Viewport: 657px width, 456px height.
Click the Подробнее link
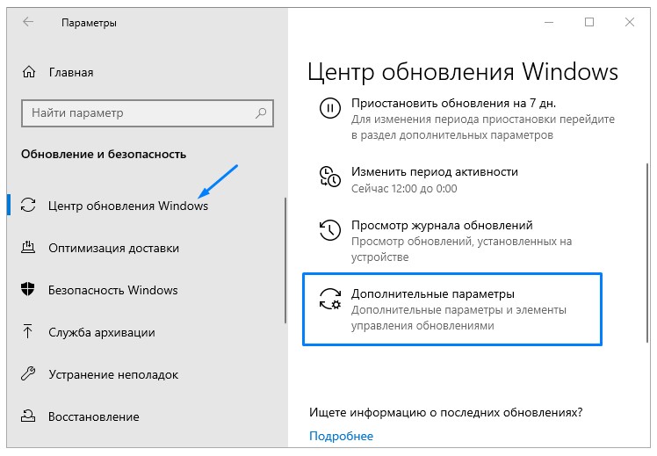point(342,436)
